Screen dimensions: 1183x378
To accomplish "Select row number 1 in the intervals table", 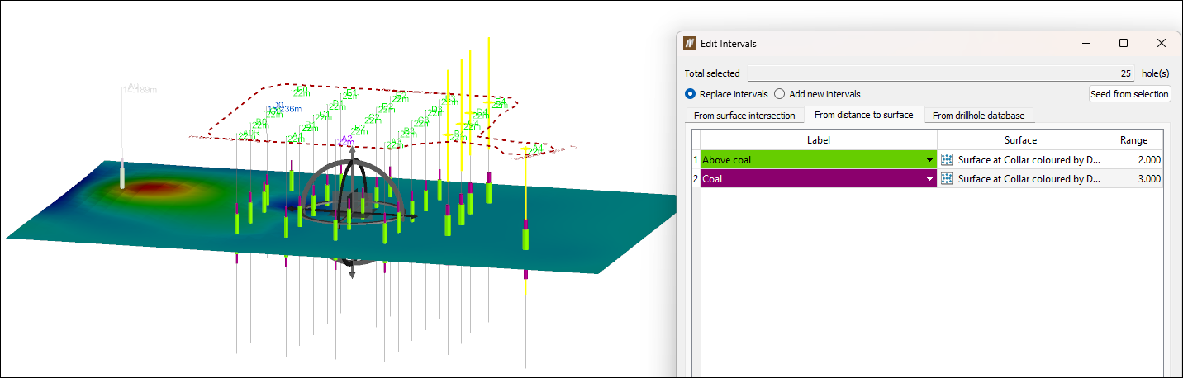I will (x=696, y=160).
